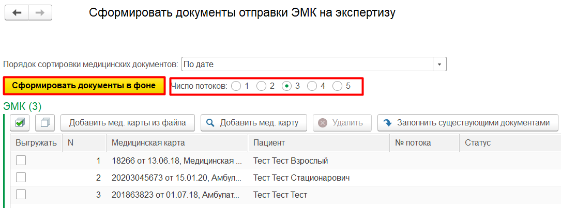Click the 'Медицинская карта' column header
This screenshot has width=561, height=208.
pyautogui.click(x=148, y=143)
